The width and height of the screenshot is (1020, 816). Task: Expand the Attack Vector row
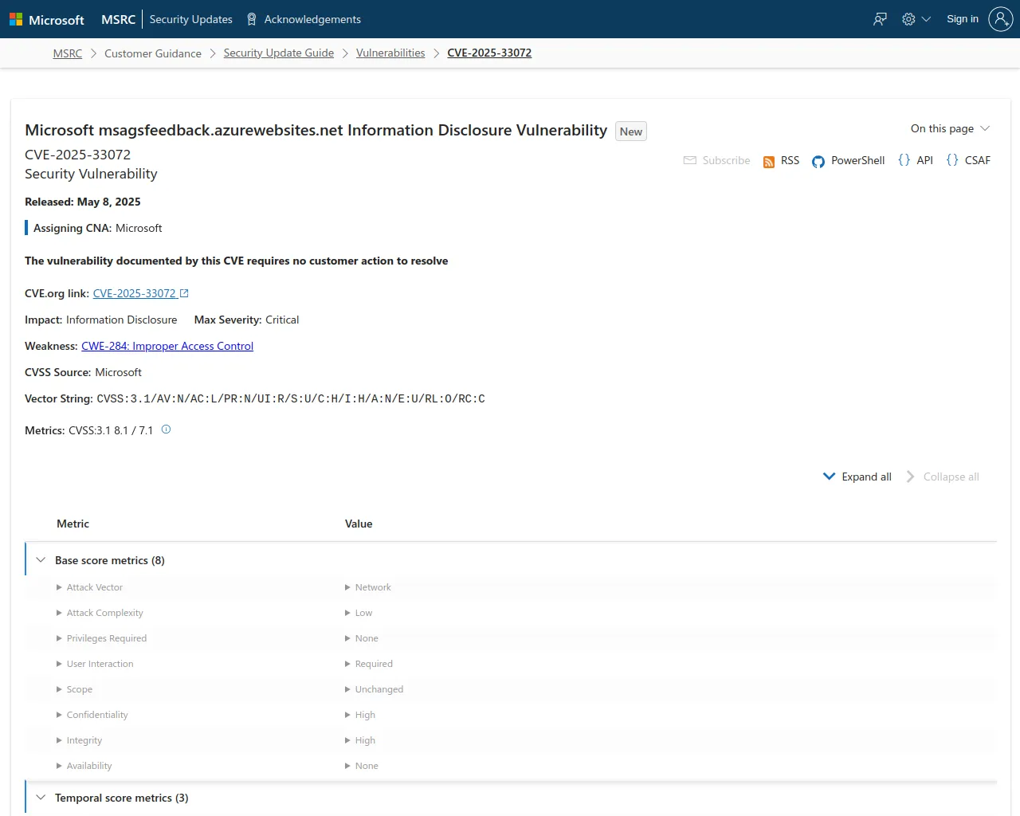pyautogui.click(x=59, y=587)
